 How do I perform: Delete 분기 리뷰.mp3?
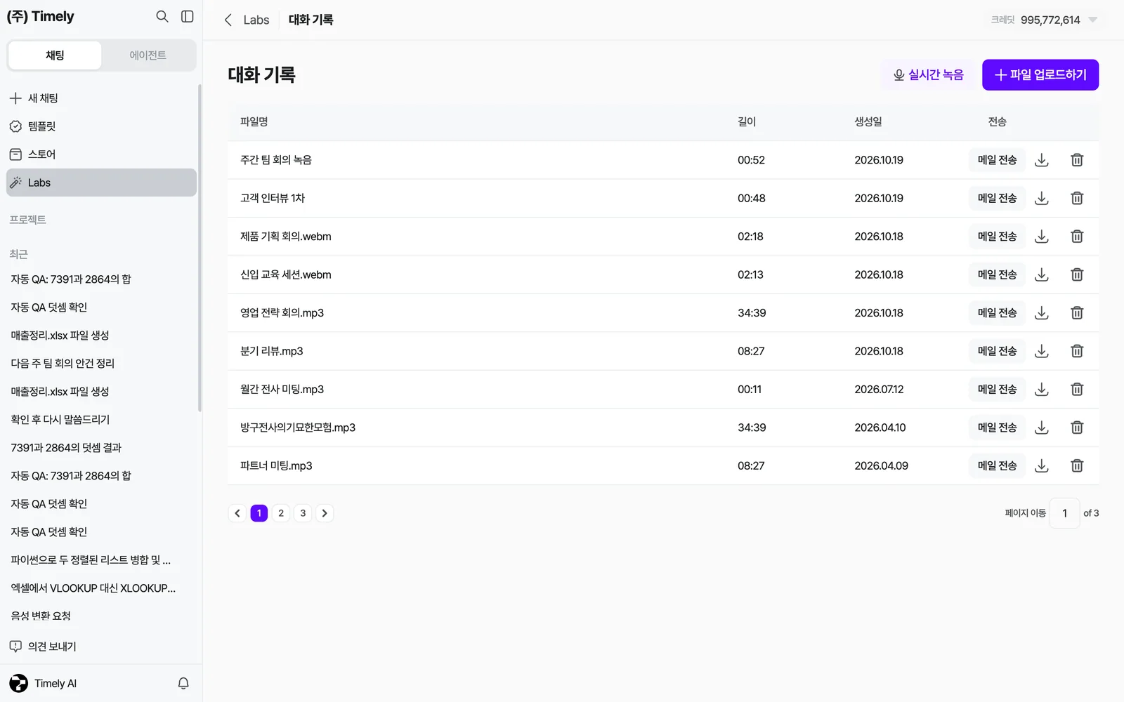[x=1077, y=351]
